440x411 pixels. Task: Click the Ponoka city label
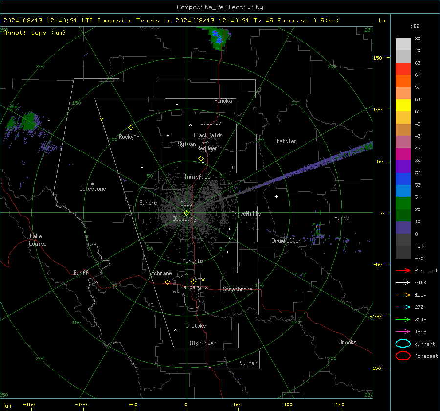click(223, 101)
